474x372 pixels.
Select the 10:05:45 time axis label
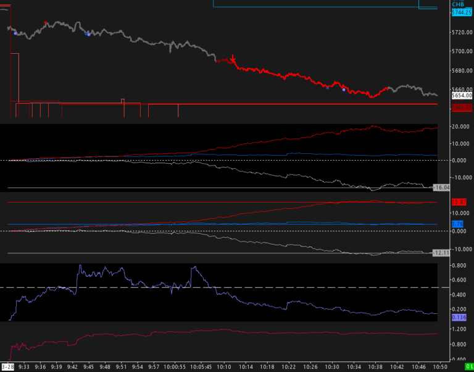(x=201, y=367)
